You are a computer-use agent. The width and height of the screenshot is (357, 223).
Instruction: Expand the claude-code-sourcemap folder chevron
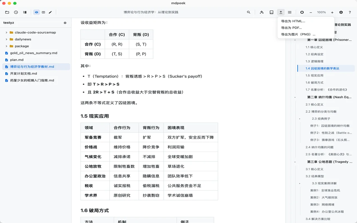click(6, 32)
